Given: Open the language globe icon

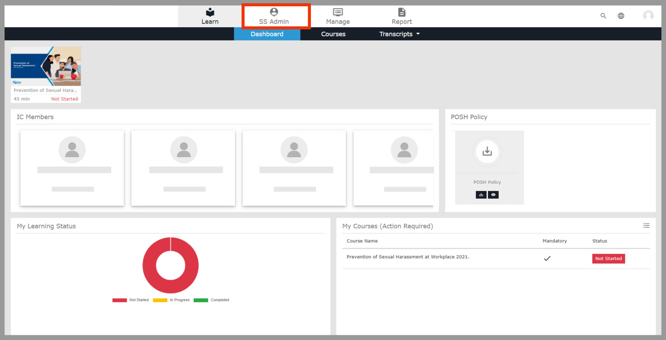Looking at the screenshot, I should tap(621, 16).
